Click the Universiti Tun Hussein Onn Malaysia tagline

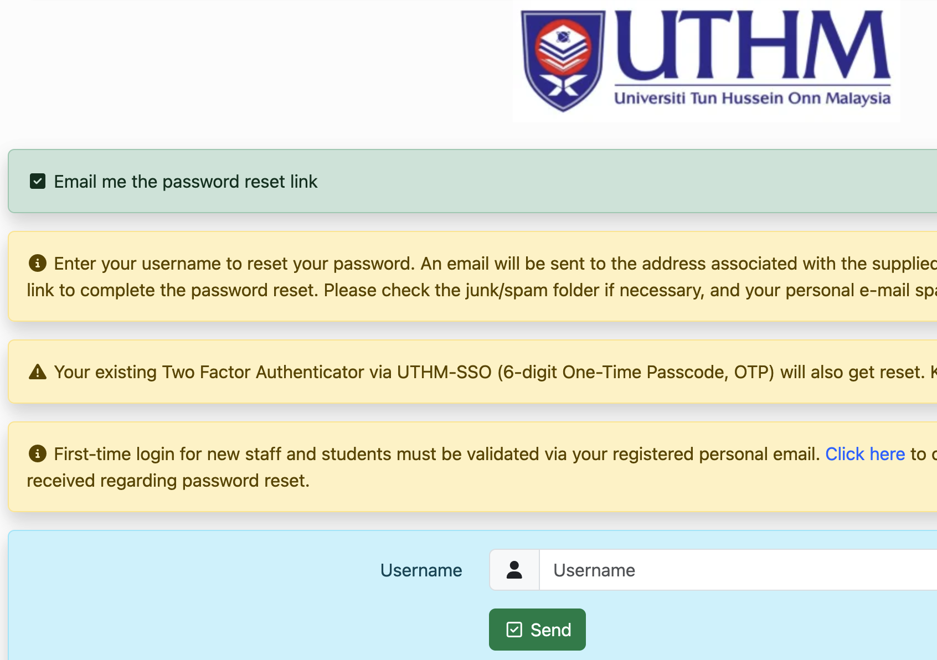pos(752,99)
